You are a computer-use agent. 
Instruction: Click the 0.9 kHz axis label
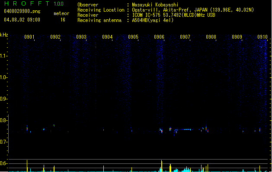click(x=3, y=99)
